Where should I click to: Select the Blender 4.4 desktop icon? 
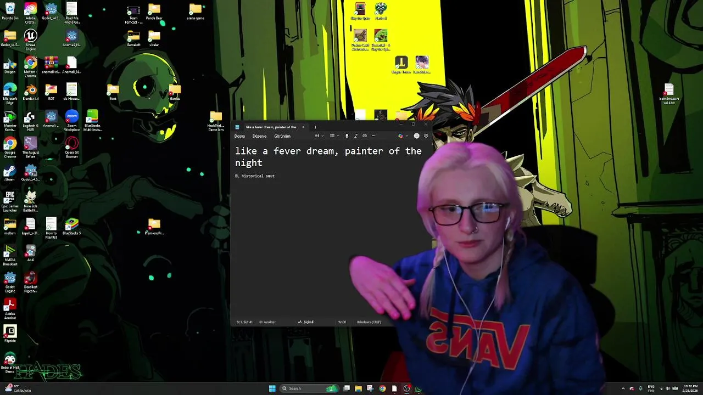[x=31, y=92]
